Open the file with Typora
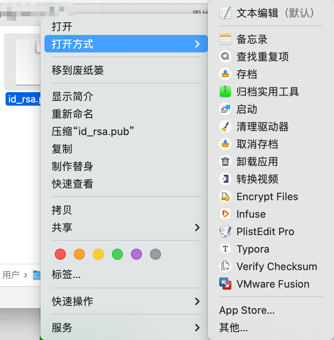Screen dimensions: 334x340 (x=271, y=249)
